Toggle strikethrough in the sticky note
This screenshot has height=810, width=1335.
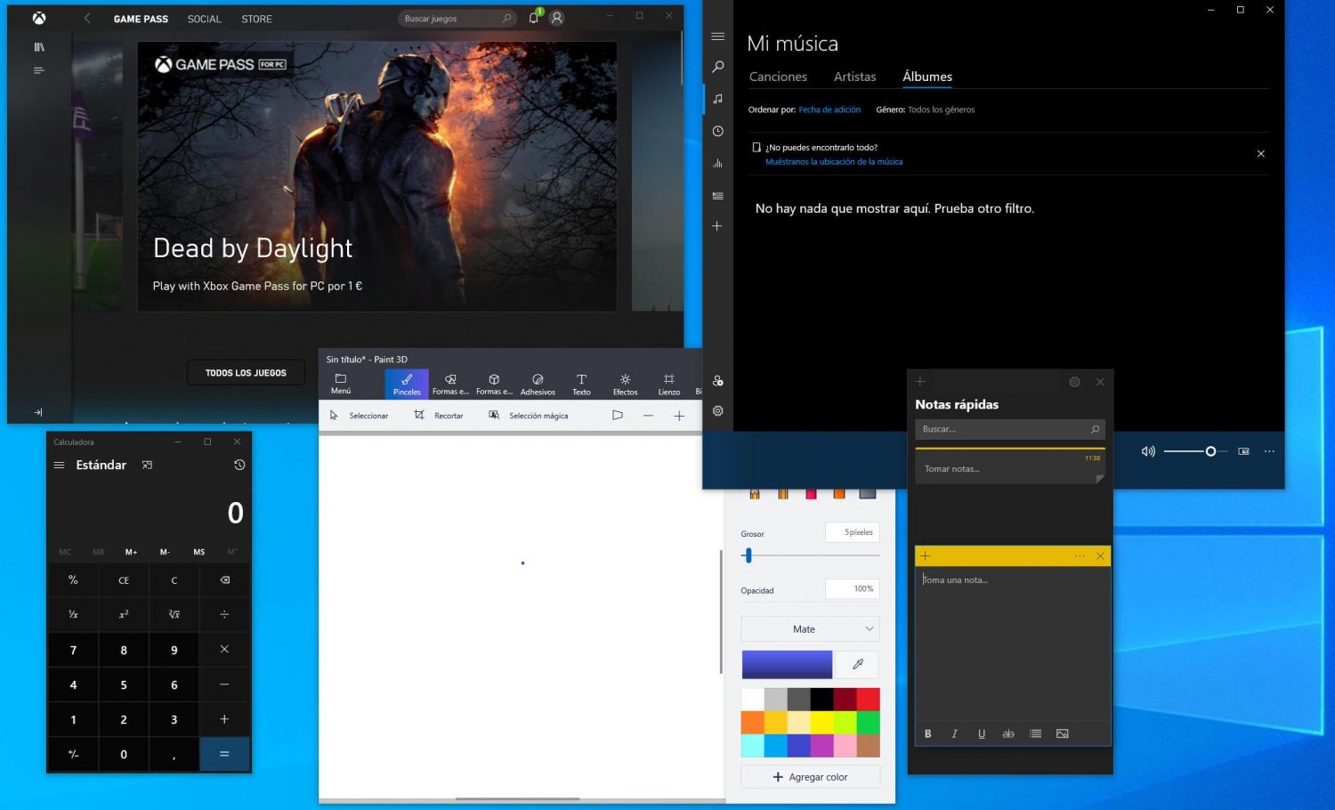[x=1007, y=733]
